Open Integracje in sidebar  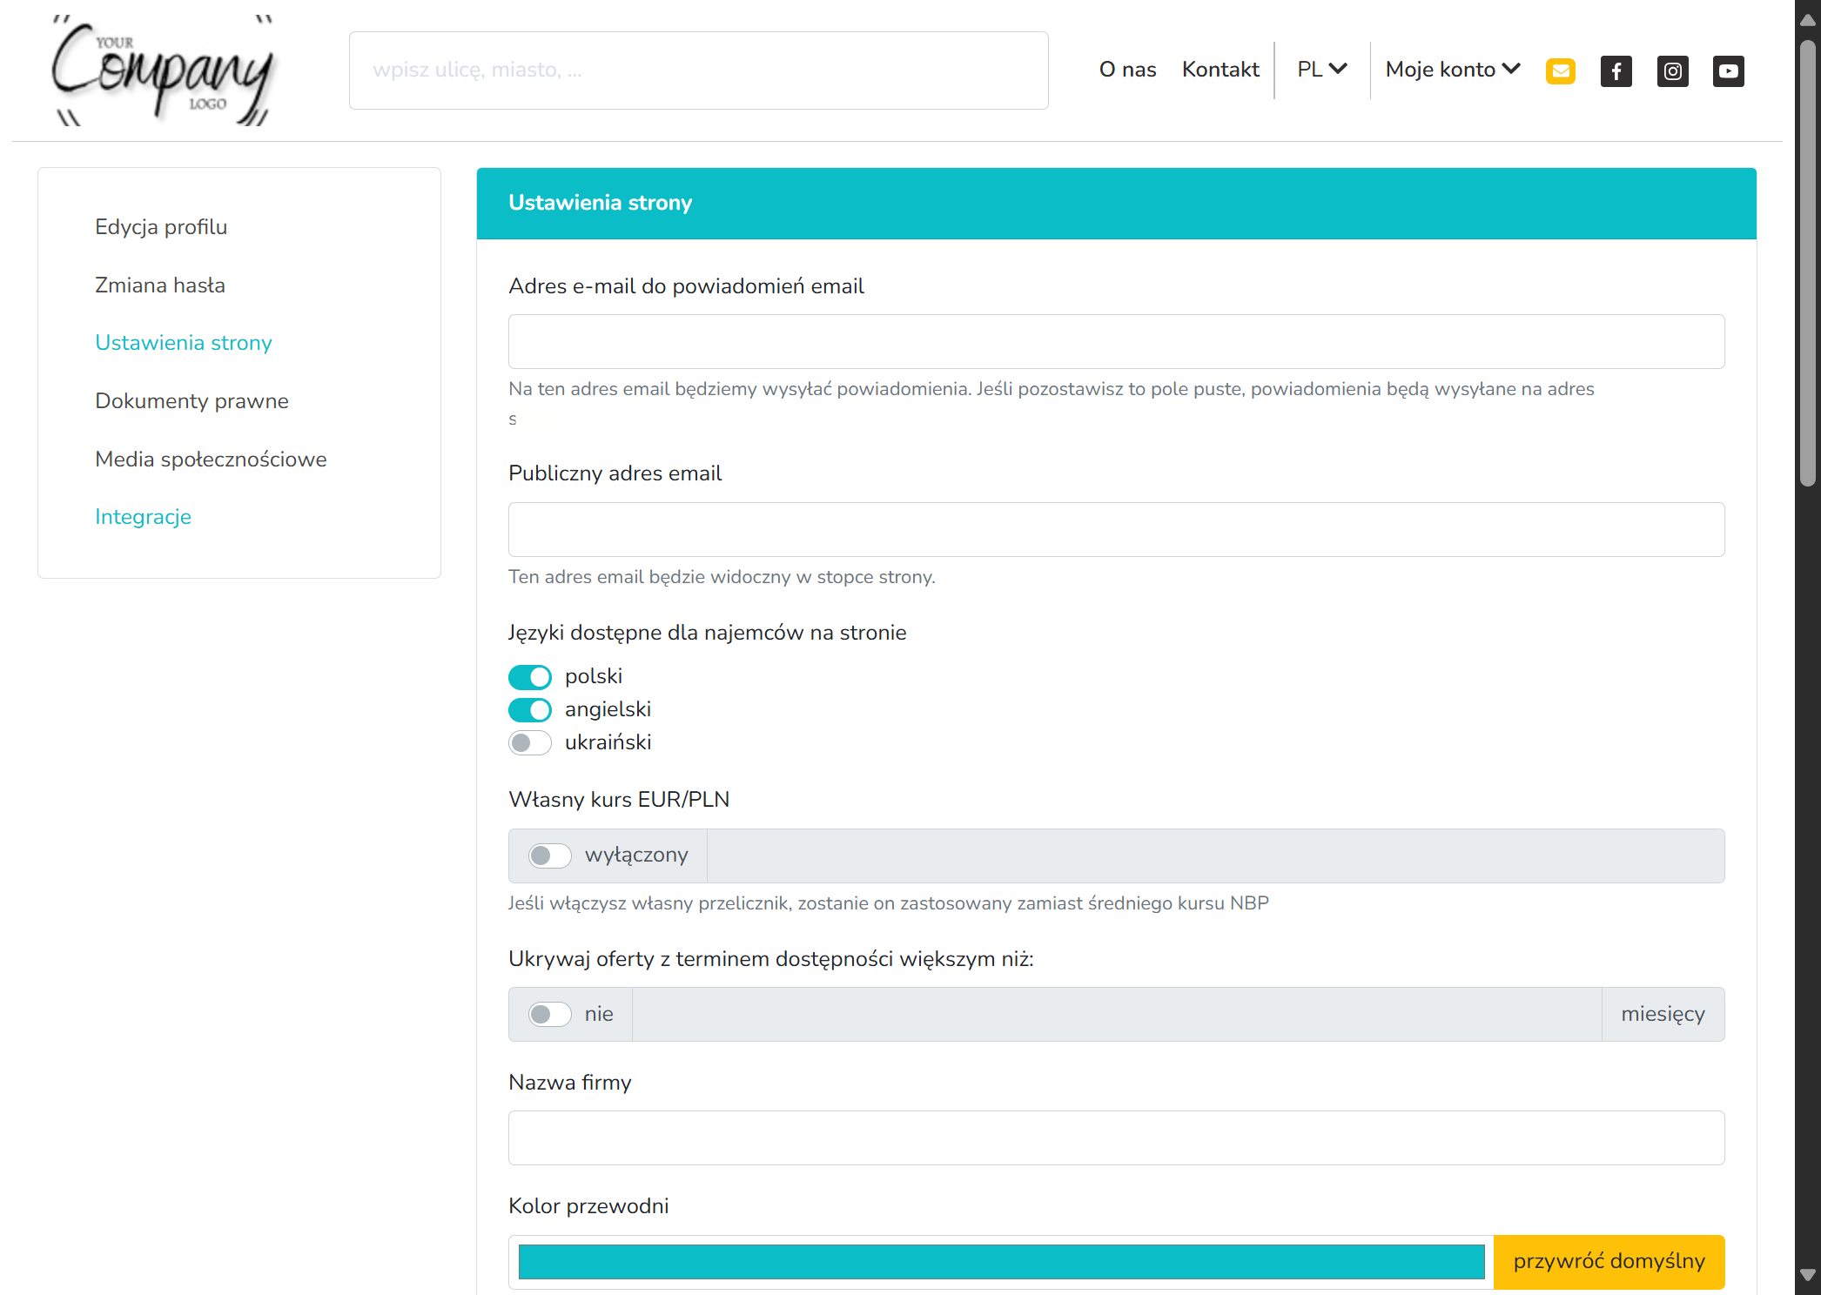click(x=143, y=517)
